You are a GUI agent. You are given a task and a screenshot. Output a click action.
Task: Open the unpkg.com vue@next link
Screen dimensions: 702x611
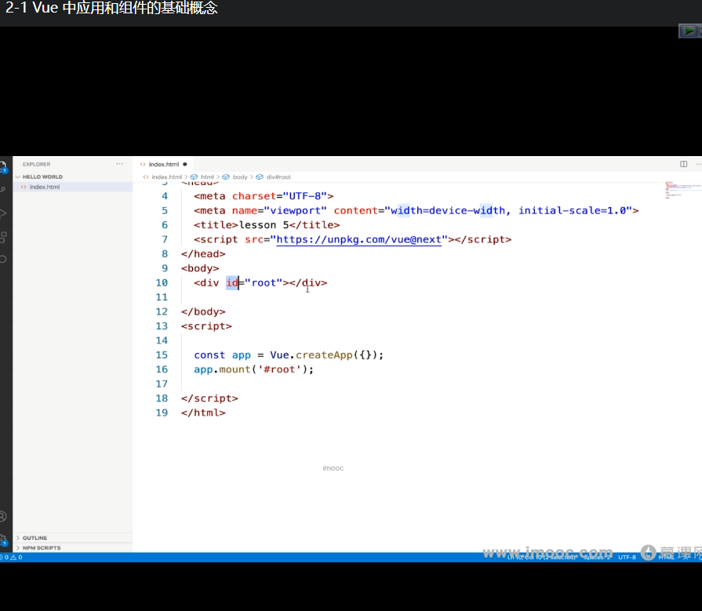pyautogui.click(x=359, y=239)
